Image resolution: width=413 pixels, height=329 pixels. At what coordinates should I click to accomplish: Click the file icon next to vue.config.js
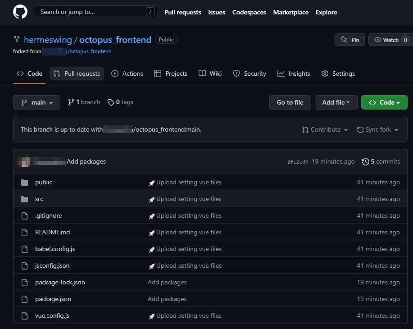(24, 315)
